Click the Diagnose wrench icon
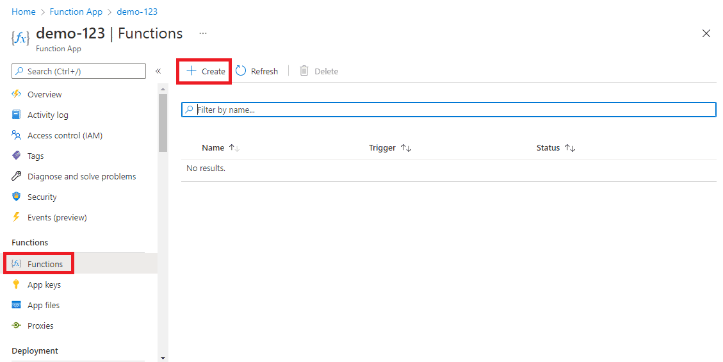This screenshot has height=362, width=723. (17, 176)
